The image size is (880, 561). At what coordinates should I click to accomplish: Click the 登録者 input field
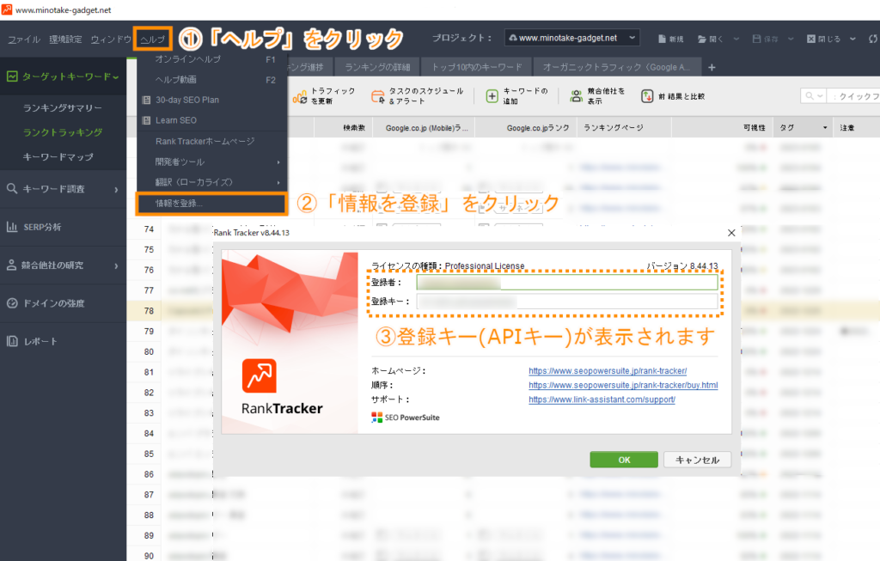[x=567, y=282]
